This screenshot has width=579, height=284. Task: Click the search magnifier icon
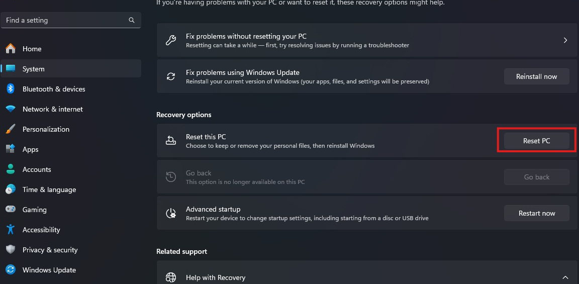[132, 20]
